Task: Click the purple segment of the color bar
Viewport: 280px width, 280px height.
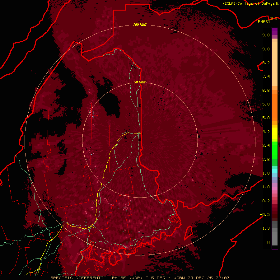Action: click(x=275, y=31)
